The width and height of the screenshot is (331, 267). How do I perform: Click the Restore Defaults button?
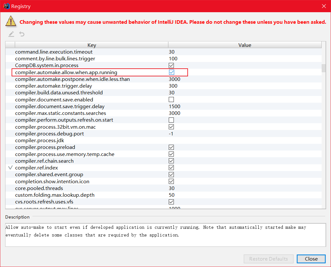coord(269,259)
